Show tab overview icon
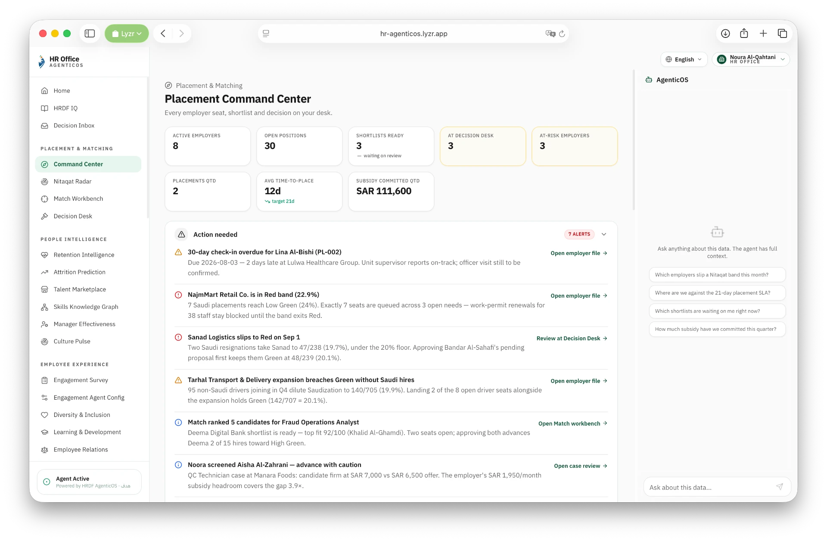 tap(782, 34)
